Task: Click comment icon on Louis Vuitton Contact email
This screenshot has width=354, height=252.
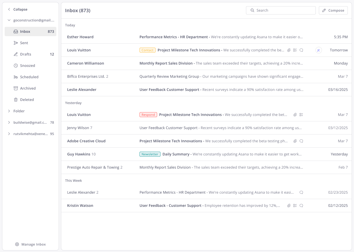Action: (301, 50)
